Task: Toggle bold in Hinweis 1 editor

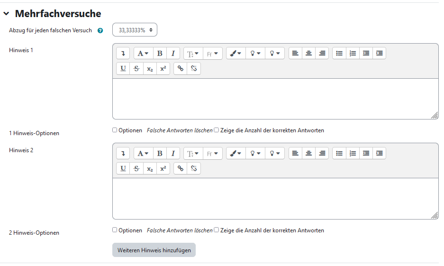Action: [160, 54]
